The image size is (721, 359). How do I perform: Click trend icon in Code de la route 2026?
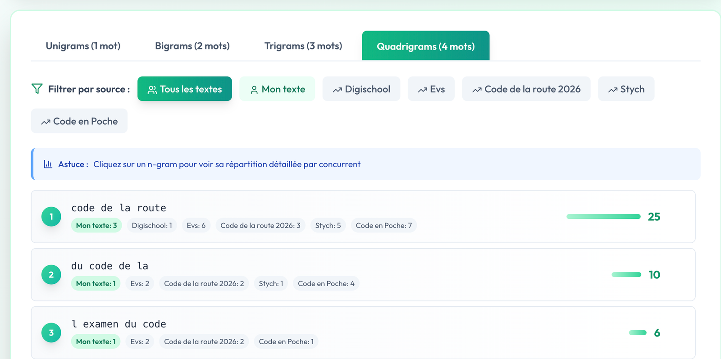tap(477, 90)
